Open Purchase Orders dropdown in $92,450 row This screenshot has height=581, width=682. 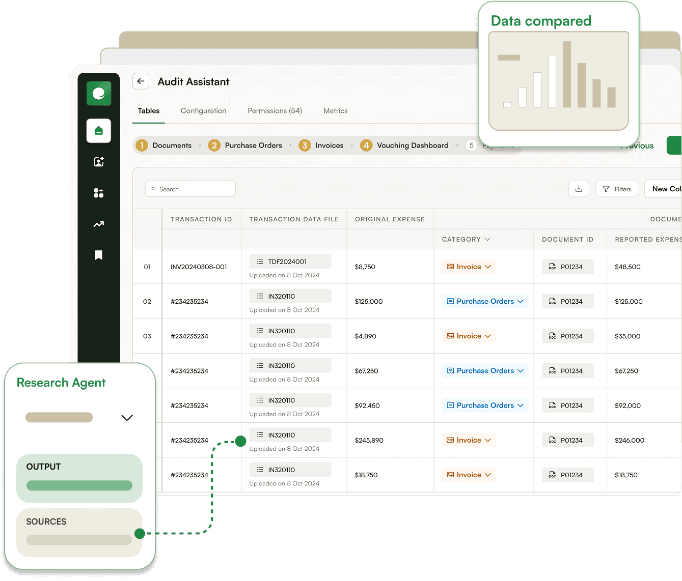point(485,405)
